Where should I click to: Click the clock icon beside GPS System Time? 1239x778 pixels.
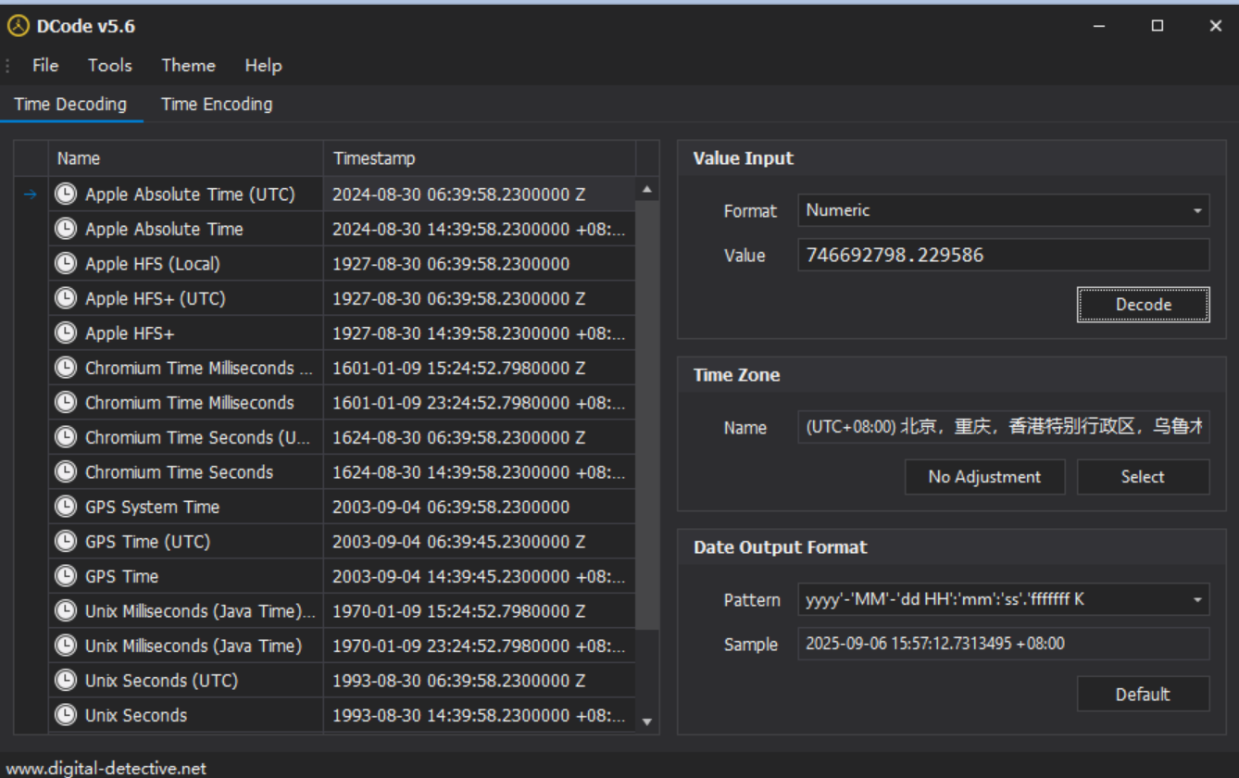point(65,507)
